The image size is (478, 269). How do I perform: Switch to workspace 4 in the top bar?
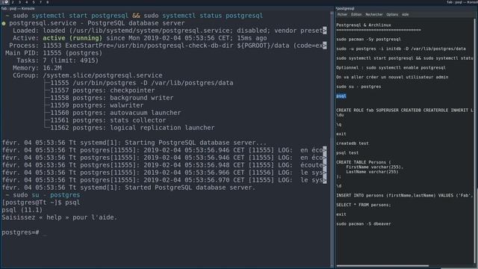[x=27, y=2]
